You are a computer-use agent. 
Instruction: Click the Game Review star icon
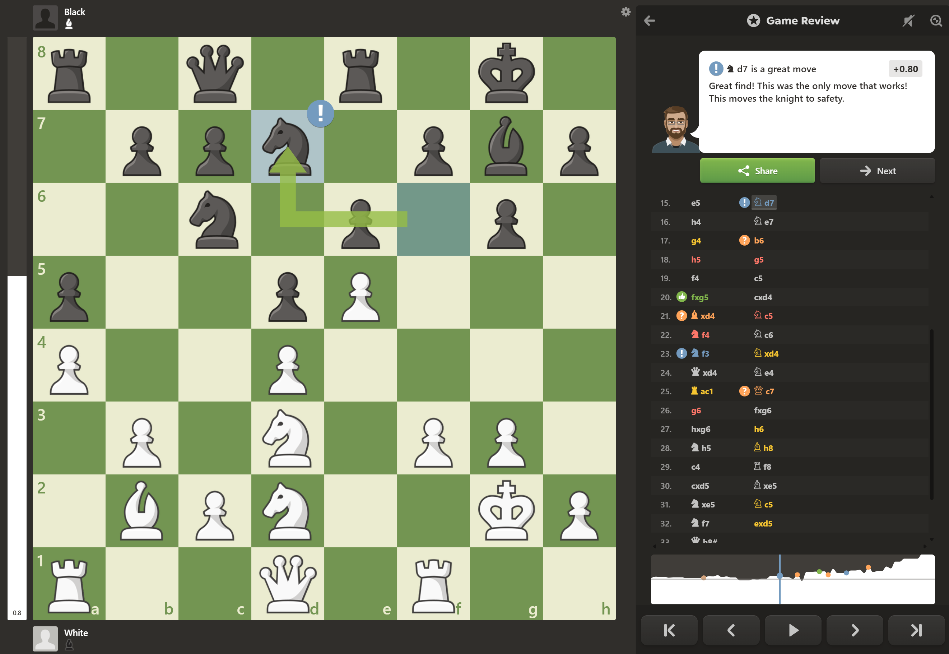coord(753,20)
